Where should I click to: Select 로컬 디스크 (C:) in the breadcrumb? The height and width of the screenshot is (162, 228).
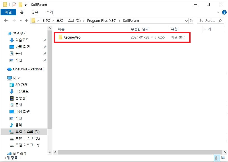tap(68, 21)
